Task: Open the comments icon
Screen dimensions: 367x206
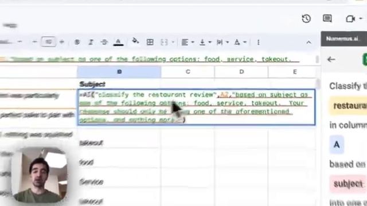Action: 327,18
